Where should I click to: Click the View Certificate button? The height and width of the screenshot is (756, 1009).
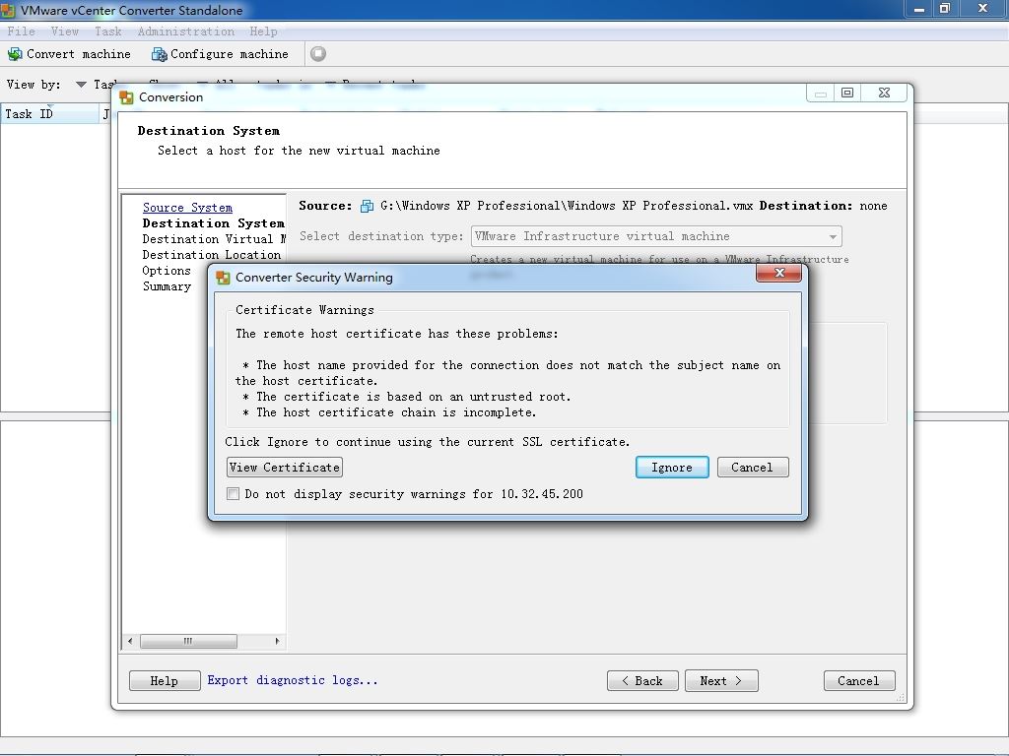click(x=285, y=468)
